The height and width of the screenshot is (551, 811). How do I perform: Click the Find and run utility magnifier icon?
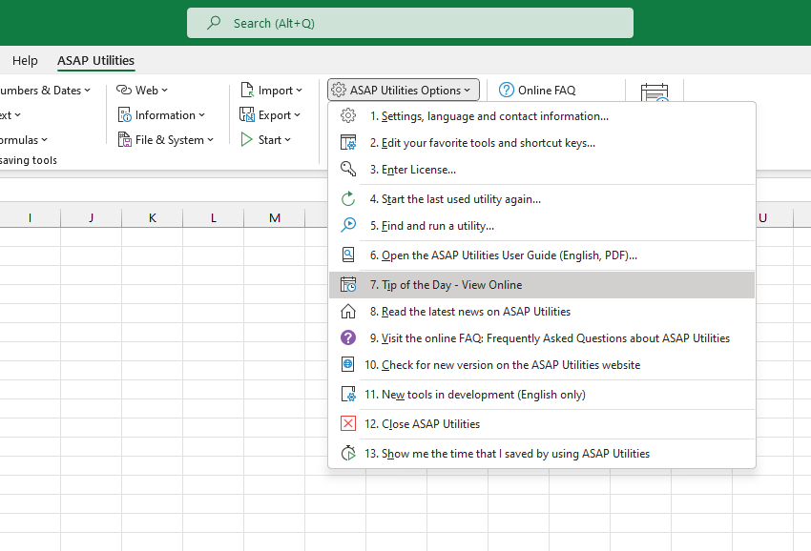(348, 225)
